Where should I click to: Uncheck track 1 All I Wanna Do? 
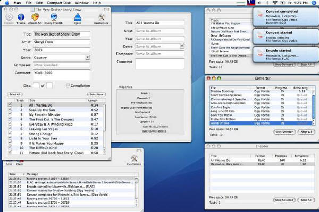[x=10, y=105]
